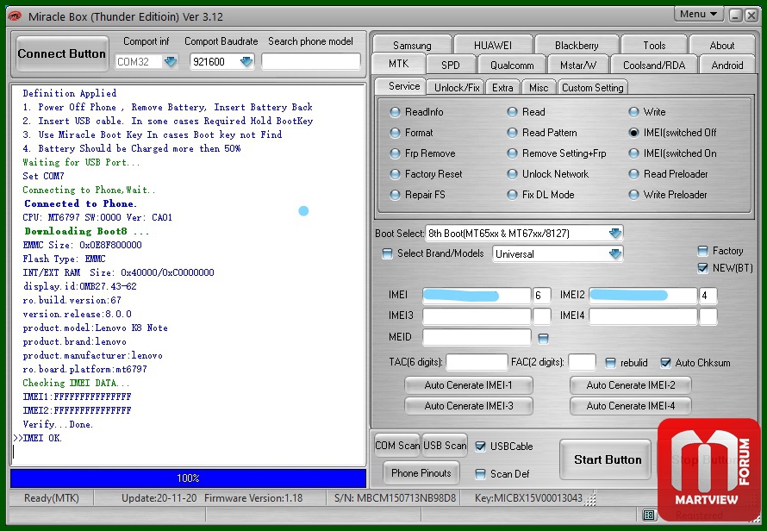
Task: Disable the Auto Chksum checkbox
Action: click(x=665, y=363)
